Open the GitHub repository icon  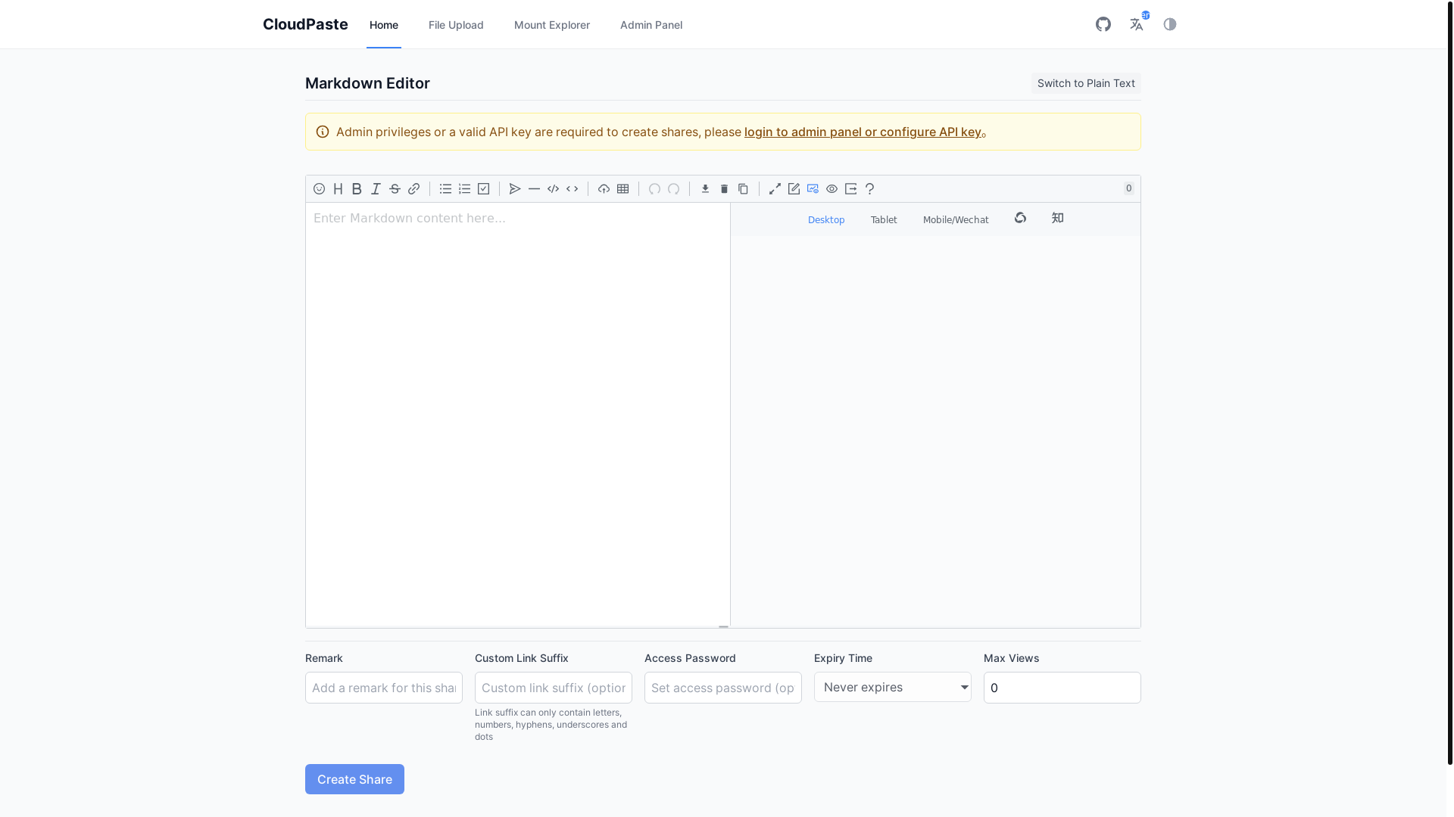(1103, 24)
